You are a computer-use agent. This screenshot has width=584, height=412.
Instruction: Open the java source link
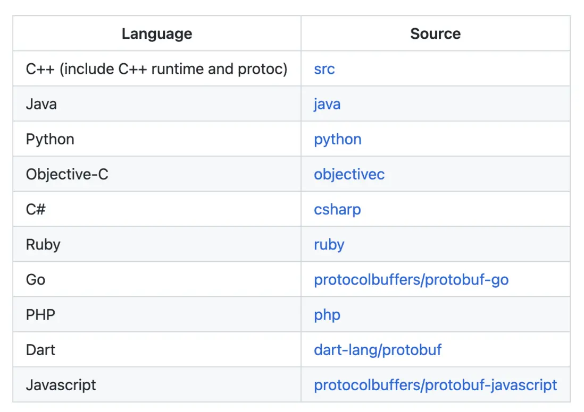(327, 104)
